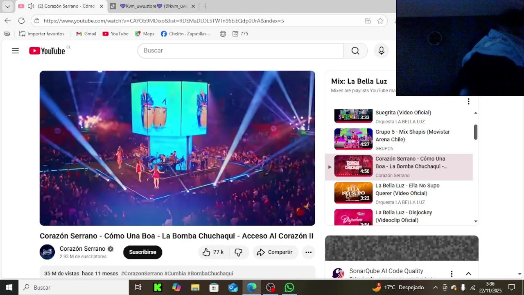The height and width of the screenshot is (295, 524).
Task: Open the Maps bookmark
Action: [x=145, y=34]
